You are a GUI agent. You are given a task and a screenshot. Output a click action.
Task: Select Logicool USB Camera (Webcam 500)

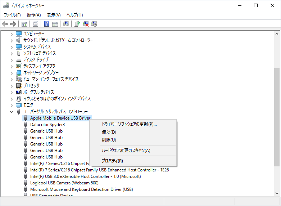click(x=65, y=183)
